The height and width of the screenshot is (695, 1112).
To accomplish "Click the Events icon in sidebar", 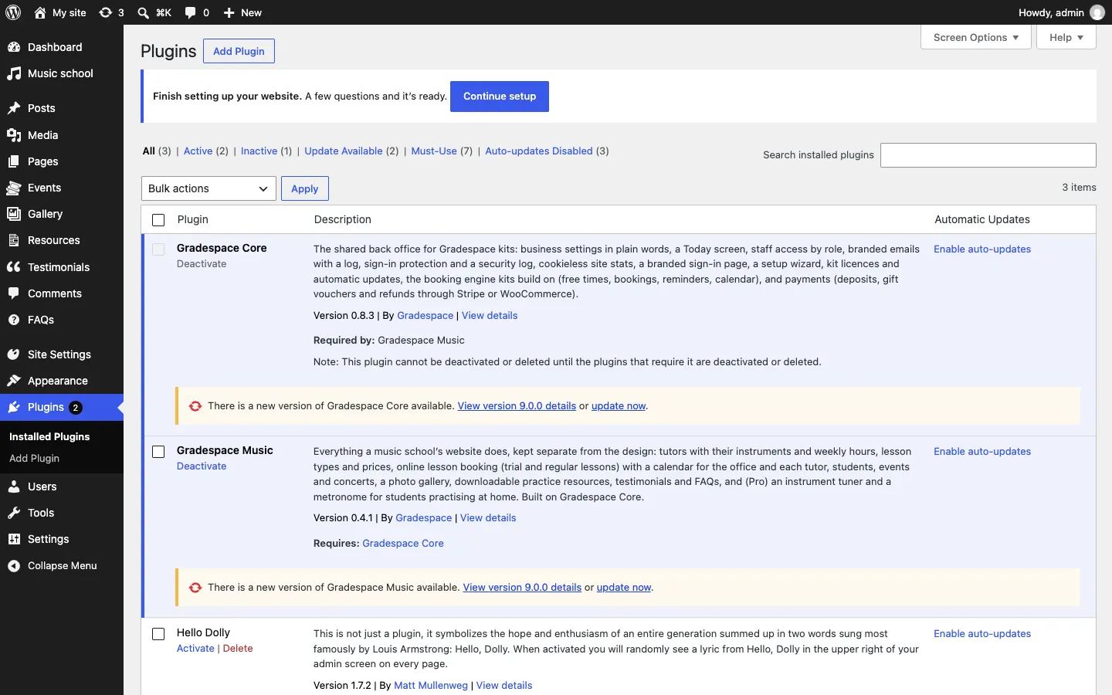I will click(x=14, y=188).
